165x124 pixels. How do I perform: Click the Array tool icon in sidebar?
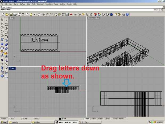click(x=2, y=72)
